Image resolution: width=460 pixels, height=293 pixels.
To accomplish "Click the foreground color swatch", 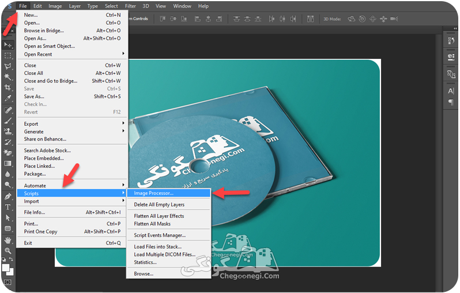I will 6,268.
